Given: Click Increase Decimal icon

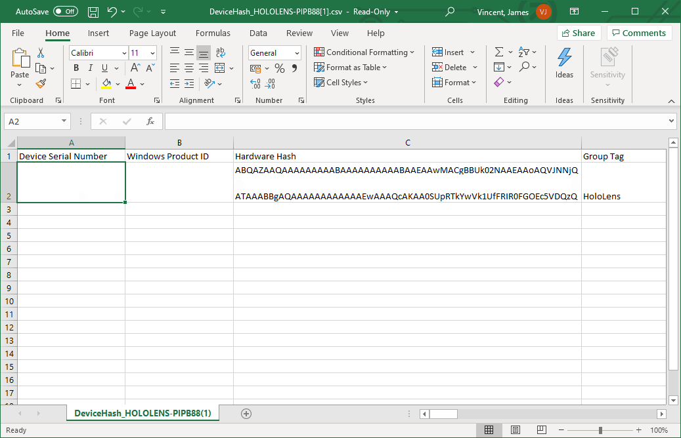Looking at the screenshot, I should click(255, 83).
